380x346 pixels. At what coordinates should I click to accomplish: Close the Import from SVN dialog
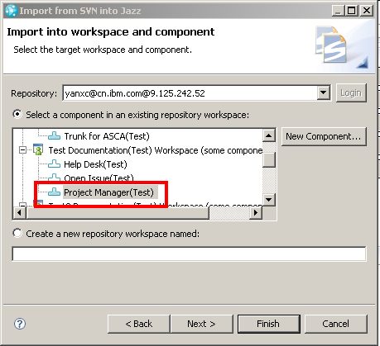point(367,11)
